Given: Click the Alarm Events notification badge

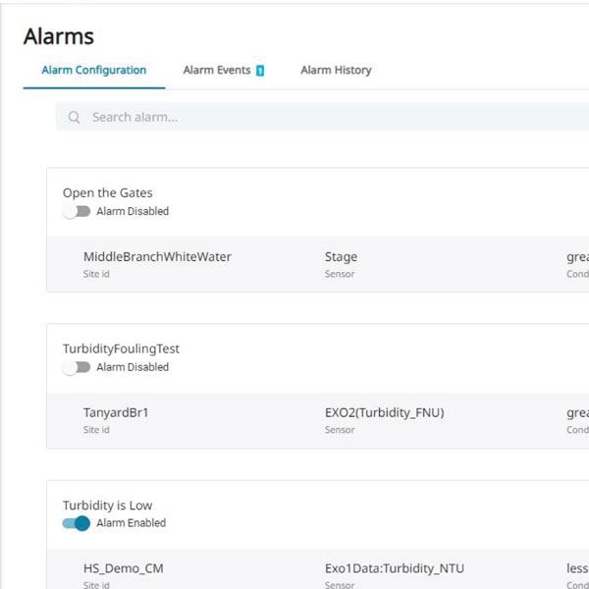Looking at the screenshot, I should click(x=260, y=71).
